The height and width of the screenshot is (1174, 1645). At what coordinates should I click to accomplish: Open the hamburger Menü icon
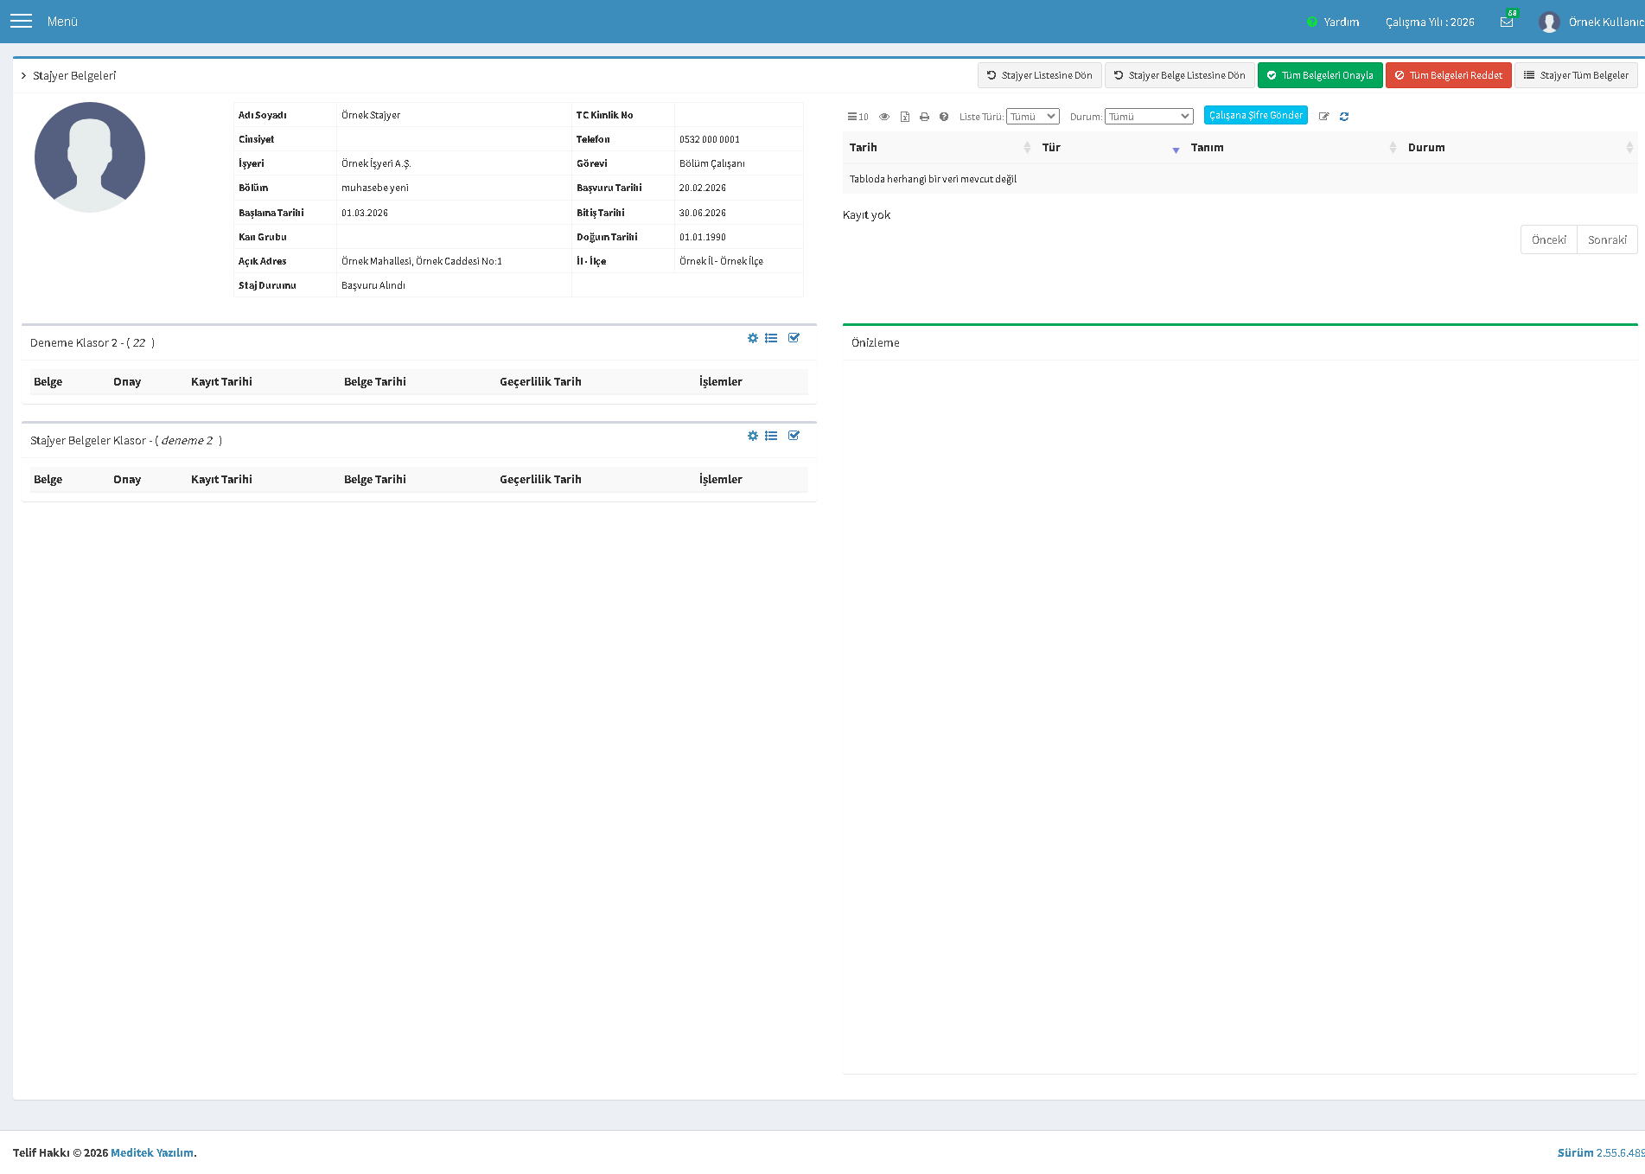coord(21,22)
